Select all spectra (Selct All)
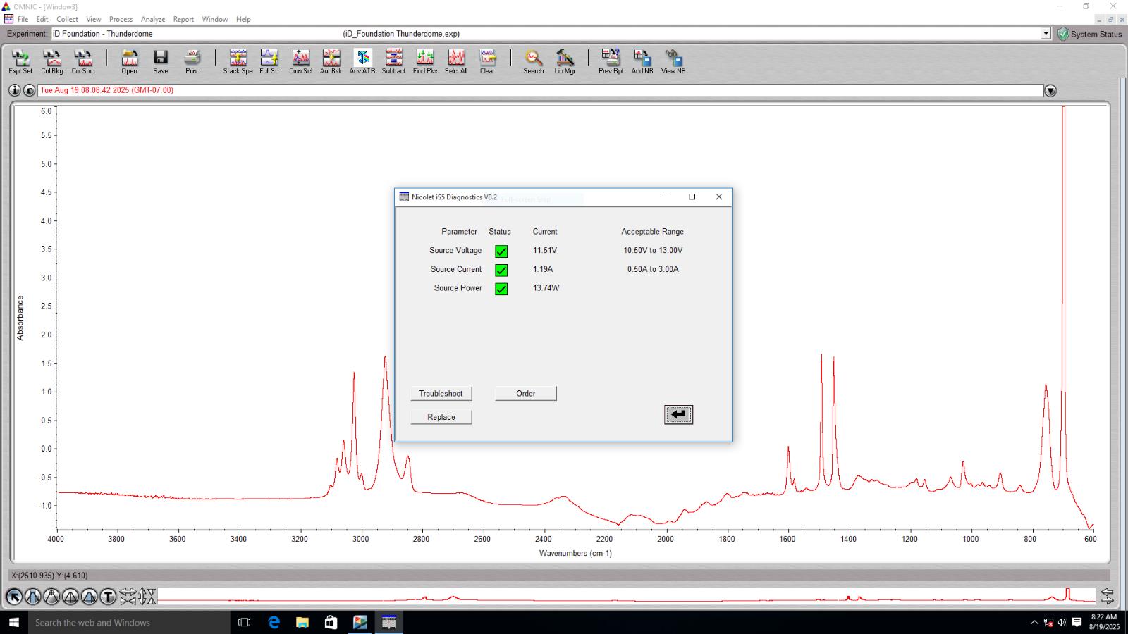This screenshot has width=1128, height=634. pyautogui.click(x=456, y=61)
